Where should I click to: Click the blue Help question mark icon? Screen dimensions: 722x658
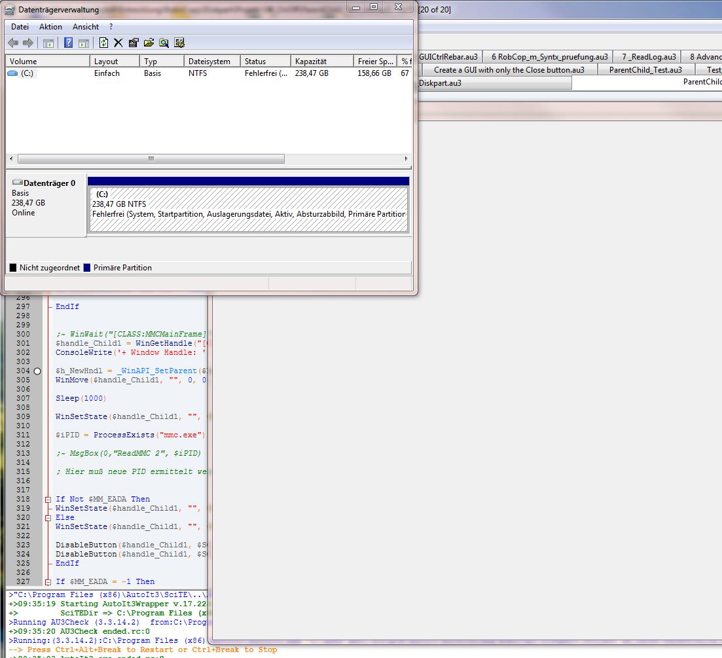tap(68, 43)
